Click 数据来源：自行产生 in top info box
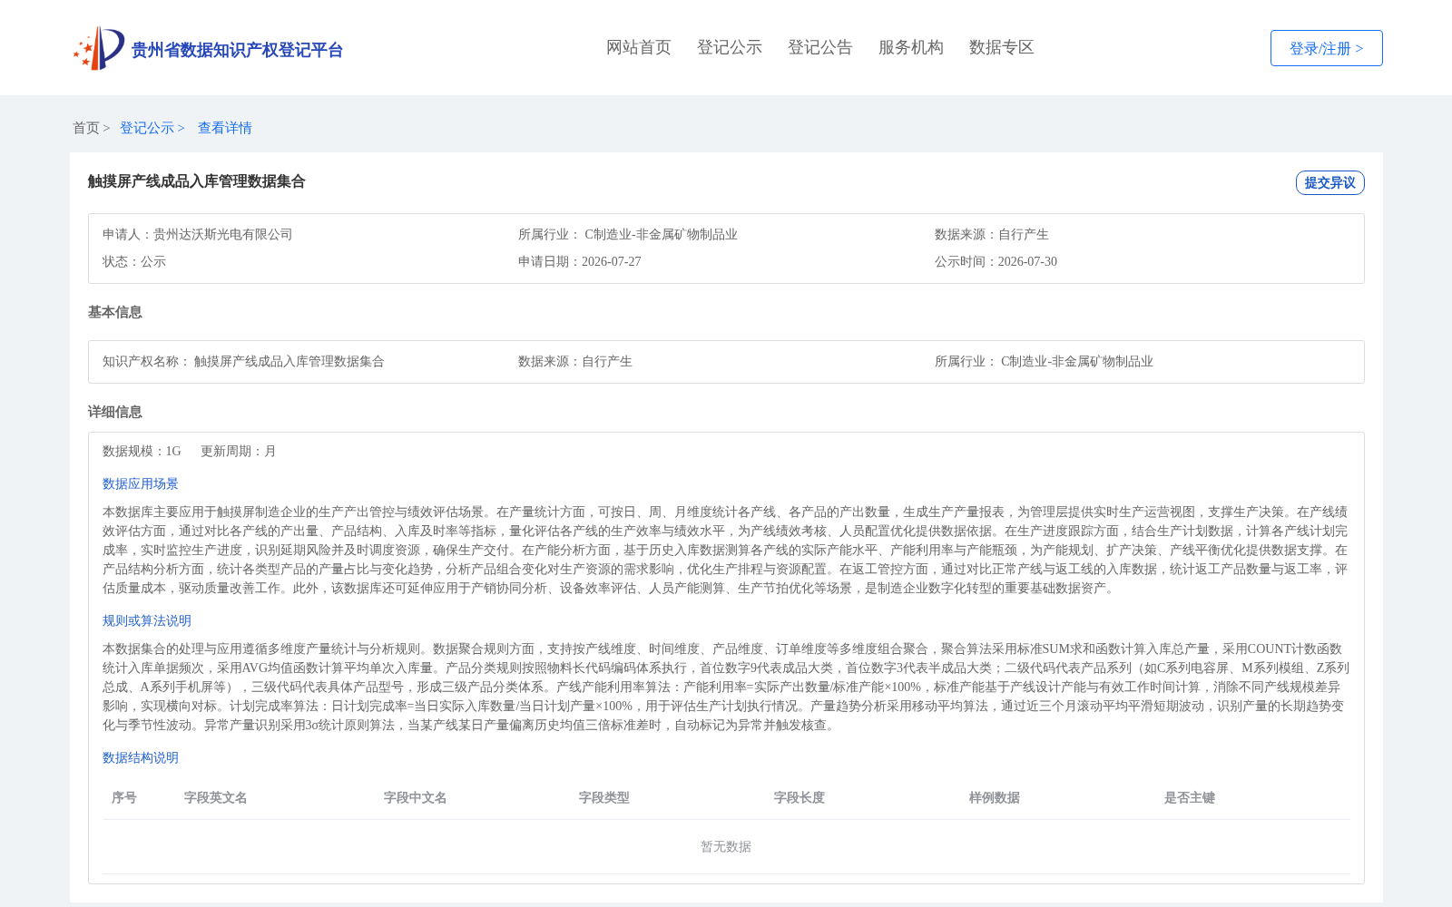This screenshot has width=1452, height=907. point(992,234)
